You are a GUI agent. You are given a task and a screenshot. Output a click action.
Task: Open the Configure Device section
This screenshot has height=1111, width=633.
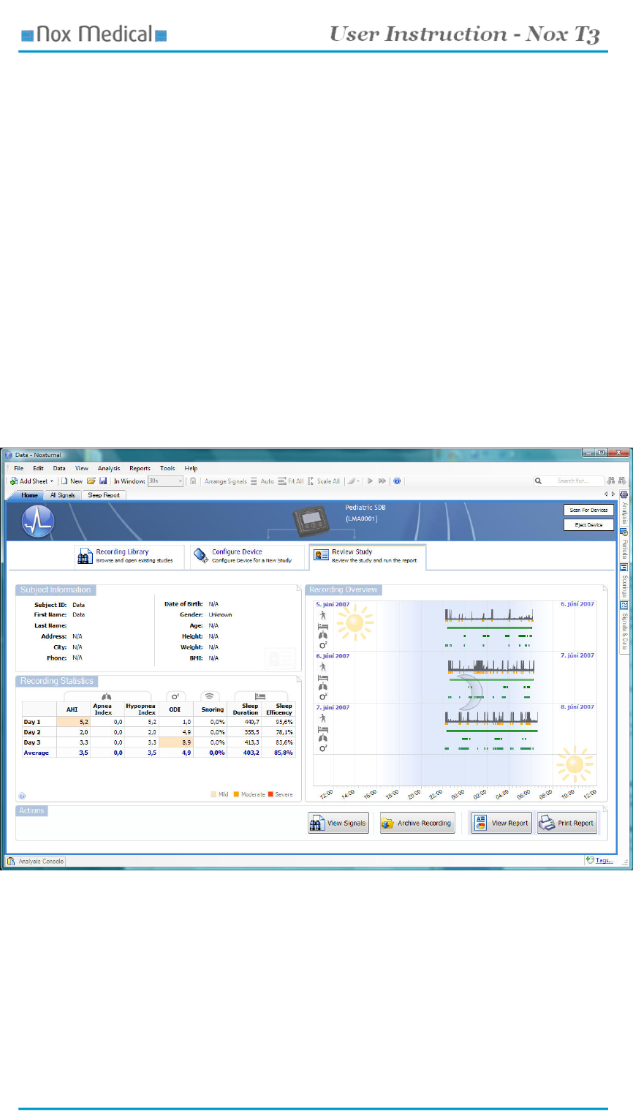247,557
